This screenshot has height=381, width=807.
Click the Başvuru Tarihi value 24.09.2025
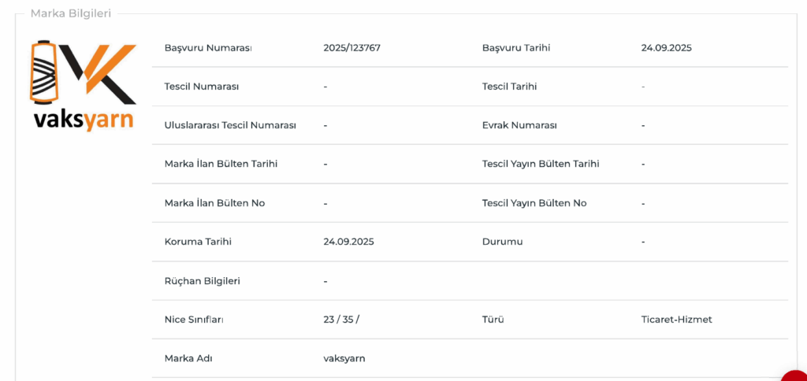(x=666, y=48)
